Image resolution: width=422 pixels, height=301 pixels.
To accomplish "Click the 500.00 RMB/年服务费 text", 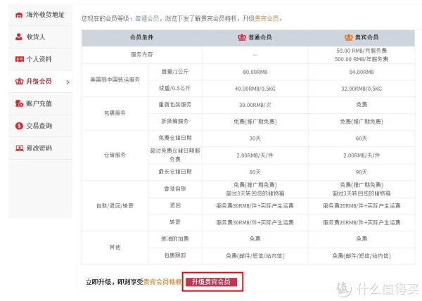I will (x=362, y=59).
